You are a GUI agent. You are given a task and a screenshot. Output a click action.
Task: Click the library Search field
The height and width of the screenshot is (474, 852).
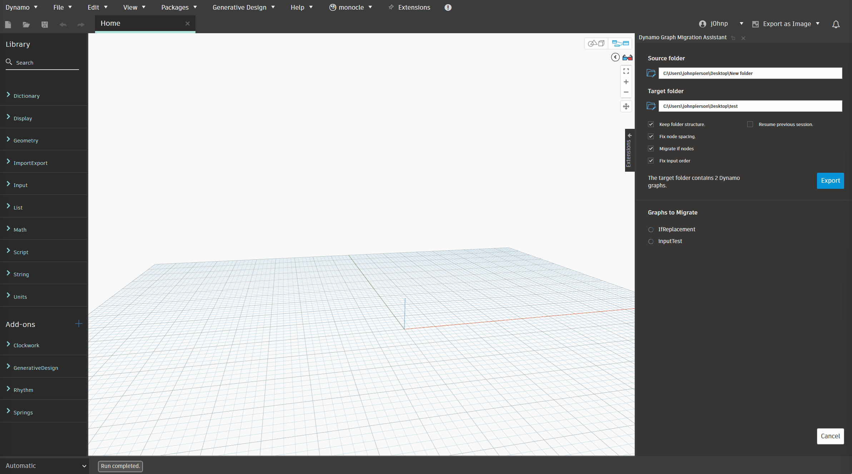(x=45, y=62)
